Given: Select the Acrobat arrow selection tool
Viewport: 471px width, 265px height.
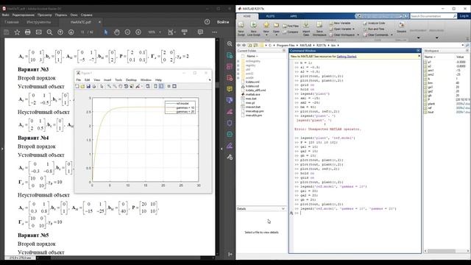Looking at the screenshot, I should (x=106, y=32).
